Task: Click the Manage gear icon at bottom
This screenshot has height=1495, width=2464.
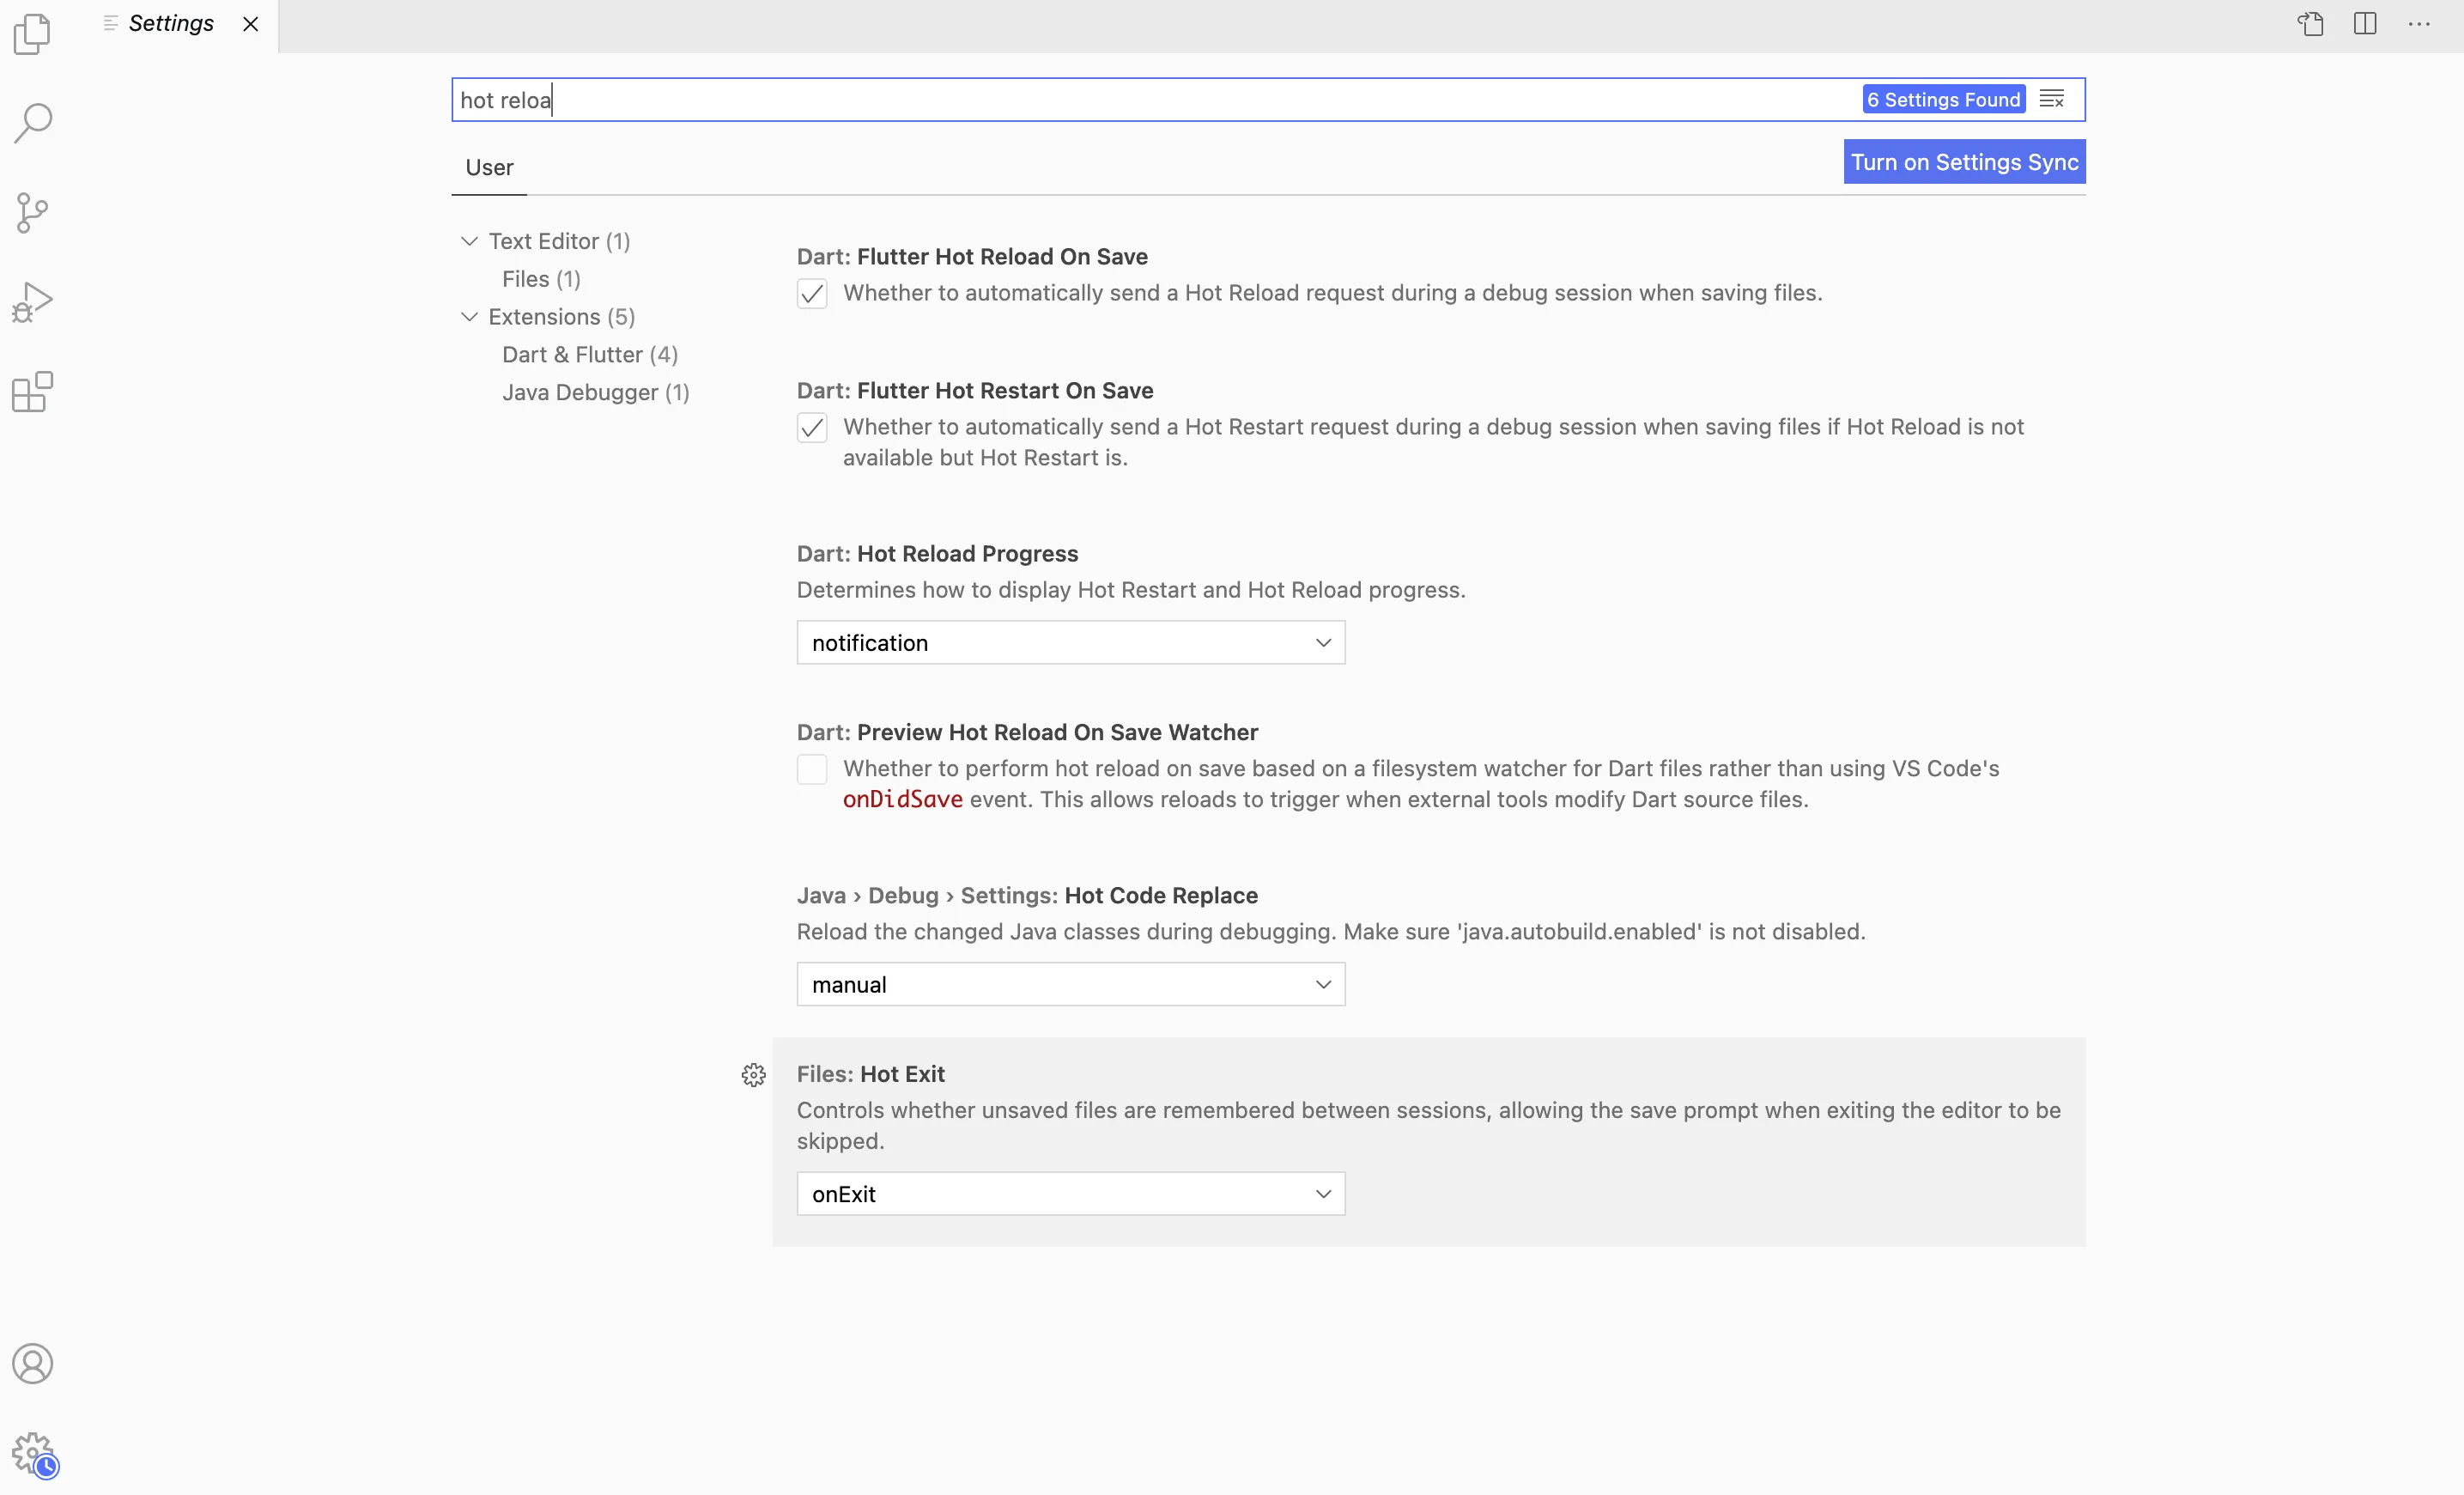Action: coord(32,1452)
